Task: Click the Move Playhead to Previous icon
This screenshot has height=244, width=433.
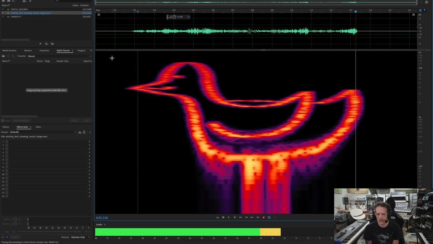Action: coord(240,217)
